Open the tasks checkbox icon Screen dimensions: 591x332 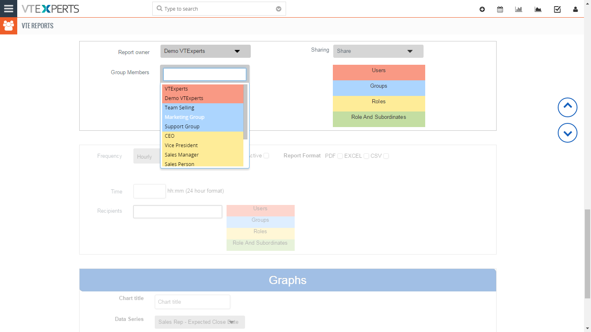557,9
